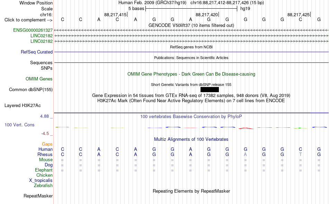This screenshot has width=329, height=204.
Task: Click the Chicken species label
Action: coord(44,175)
